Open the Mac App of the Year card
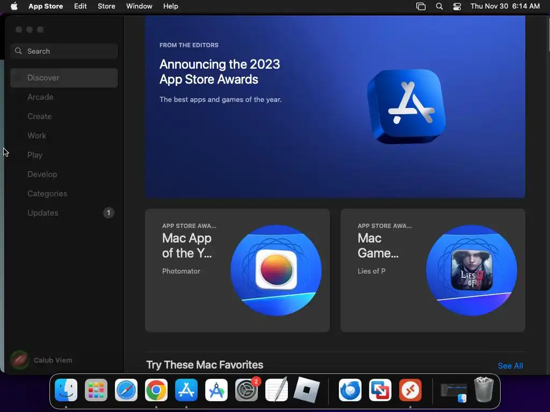 tap(237, 270)
